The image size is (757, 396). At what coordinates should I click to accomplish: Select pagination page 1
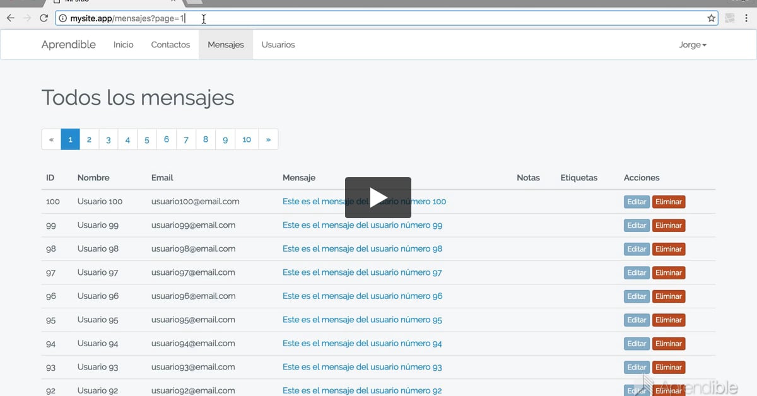click(x=70, y=139)
